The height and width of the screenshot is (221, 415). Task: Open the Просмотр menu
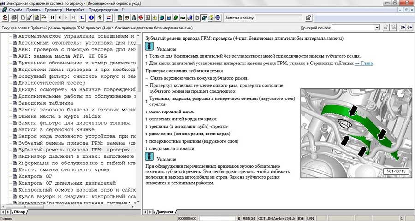click(53, 10)
